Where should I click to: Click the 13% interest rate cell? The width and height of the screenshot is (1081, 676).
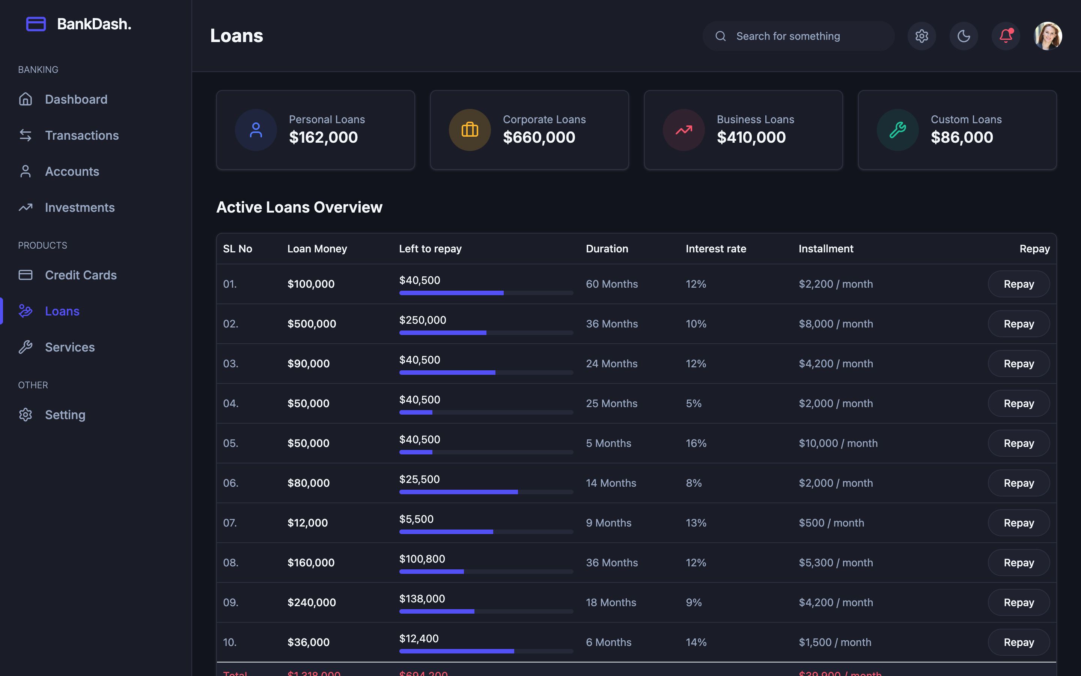[x=696, y=523]
